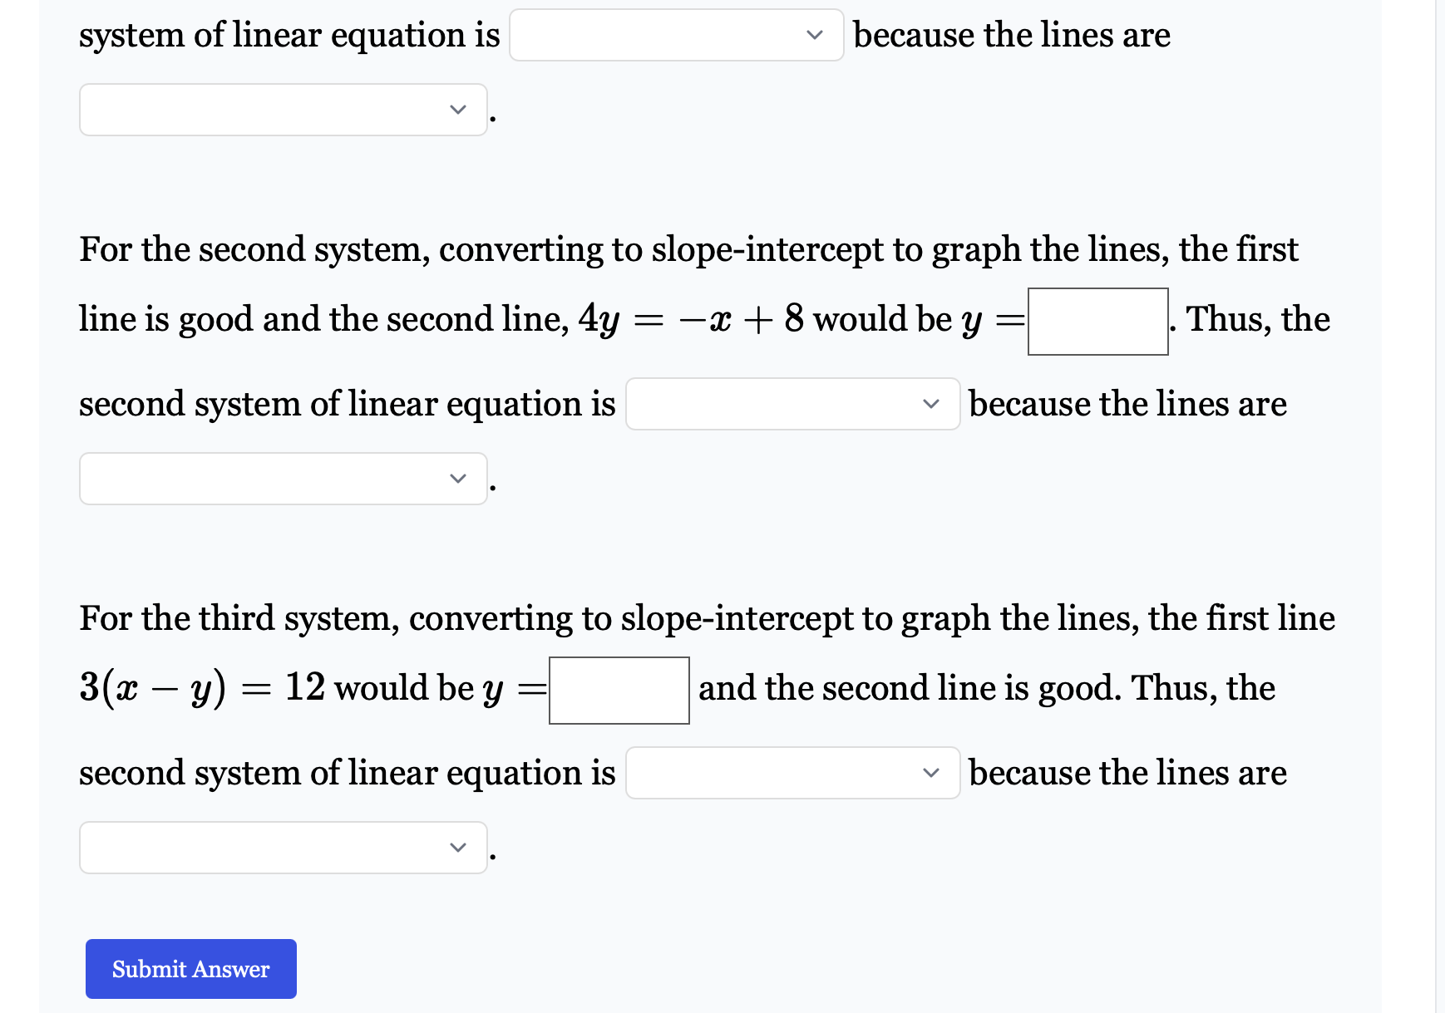Click the dropdown following 'second system of linear equation is'
The image size is (1445, 1013).
tap(792, 404)
